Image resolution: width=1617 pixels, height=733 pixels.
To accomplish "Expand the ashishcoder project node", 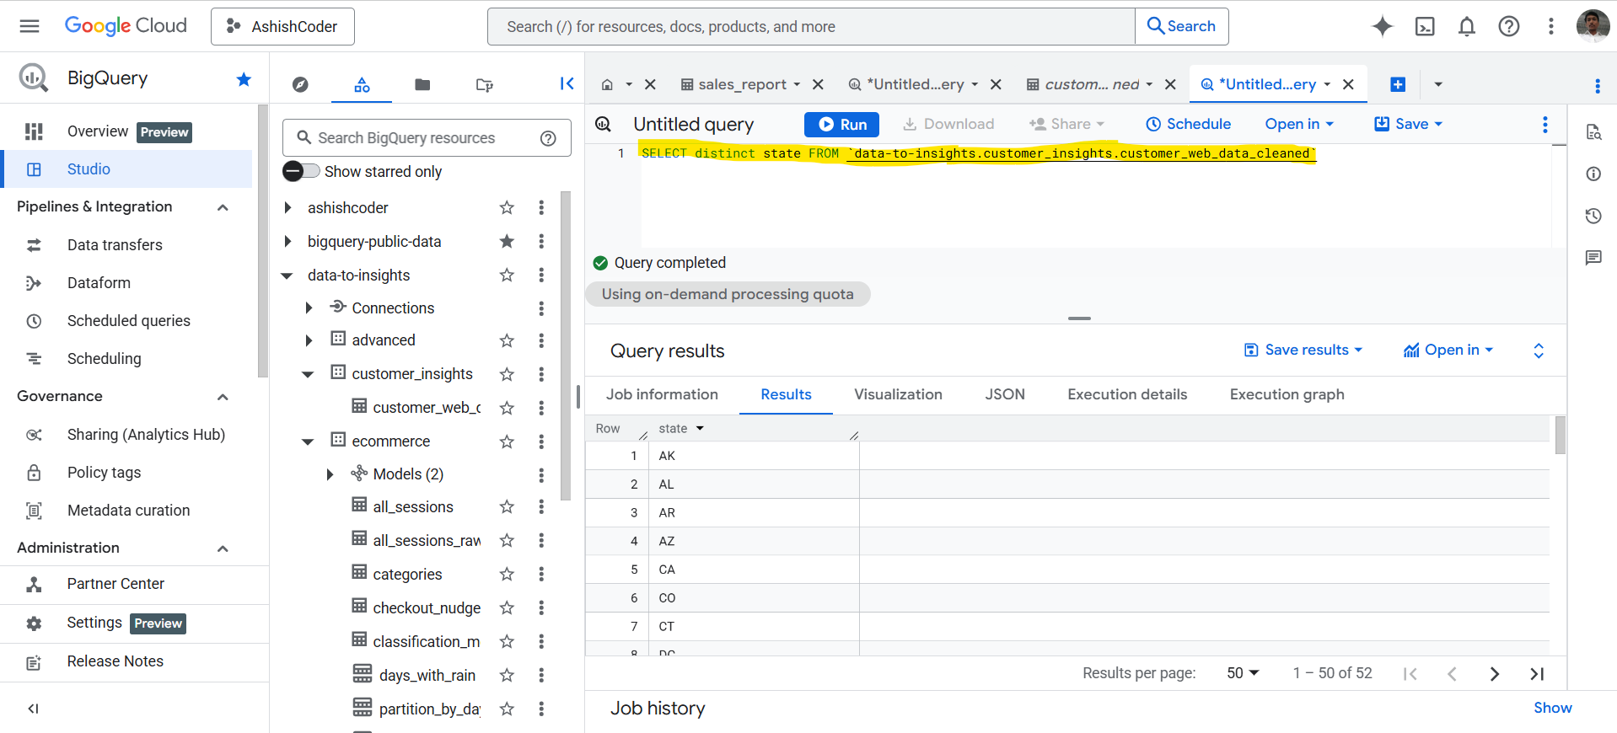I will [287, 207].
